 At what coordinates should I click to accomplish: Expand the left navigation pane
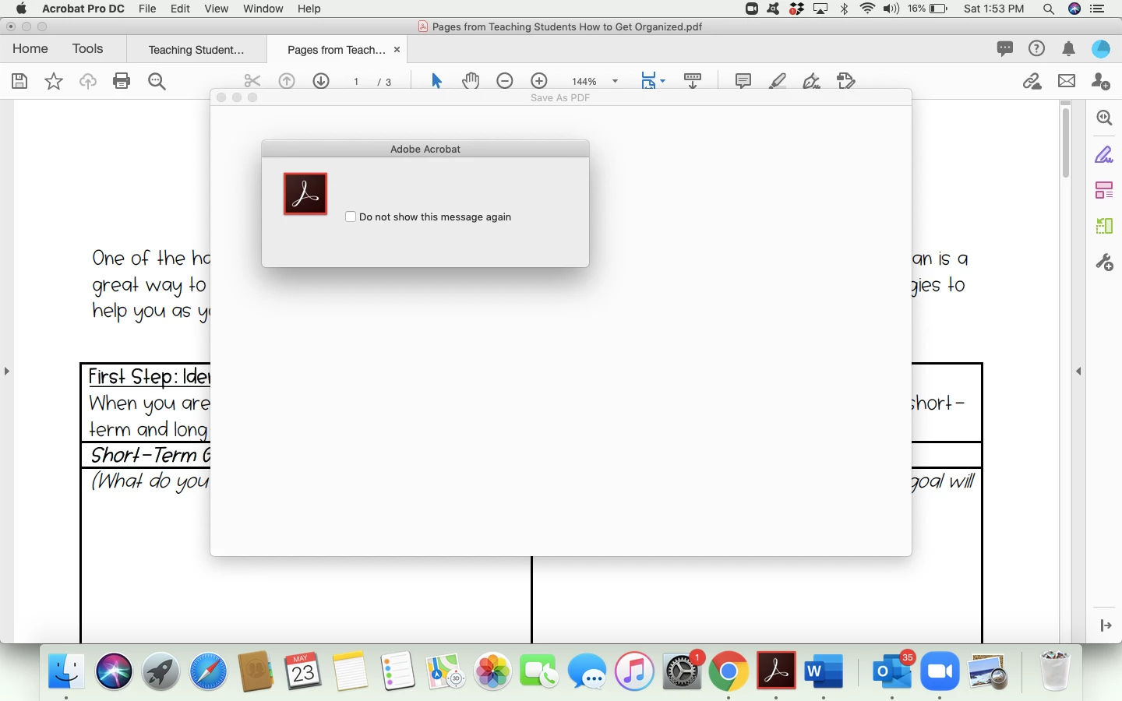(6, 371)
